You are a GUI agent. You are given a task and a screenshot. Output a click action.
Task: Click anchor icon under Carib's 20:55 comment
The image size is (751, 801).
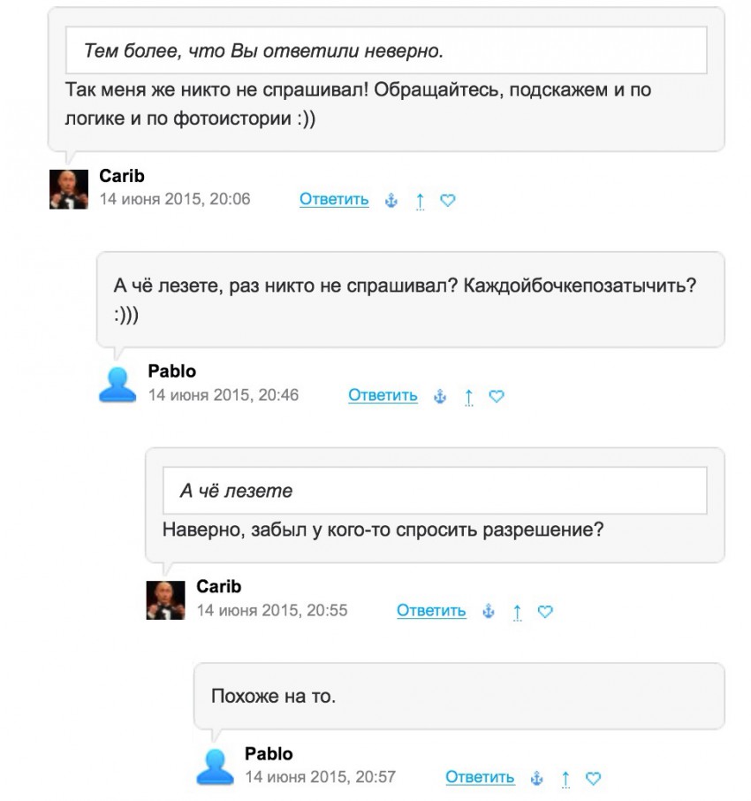(x=489, y=612)
